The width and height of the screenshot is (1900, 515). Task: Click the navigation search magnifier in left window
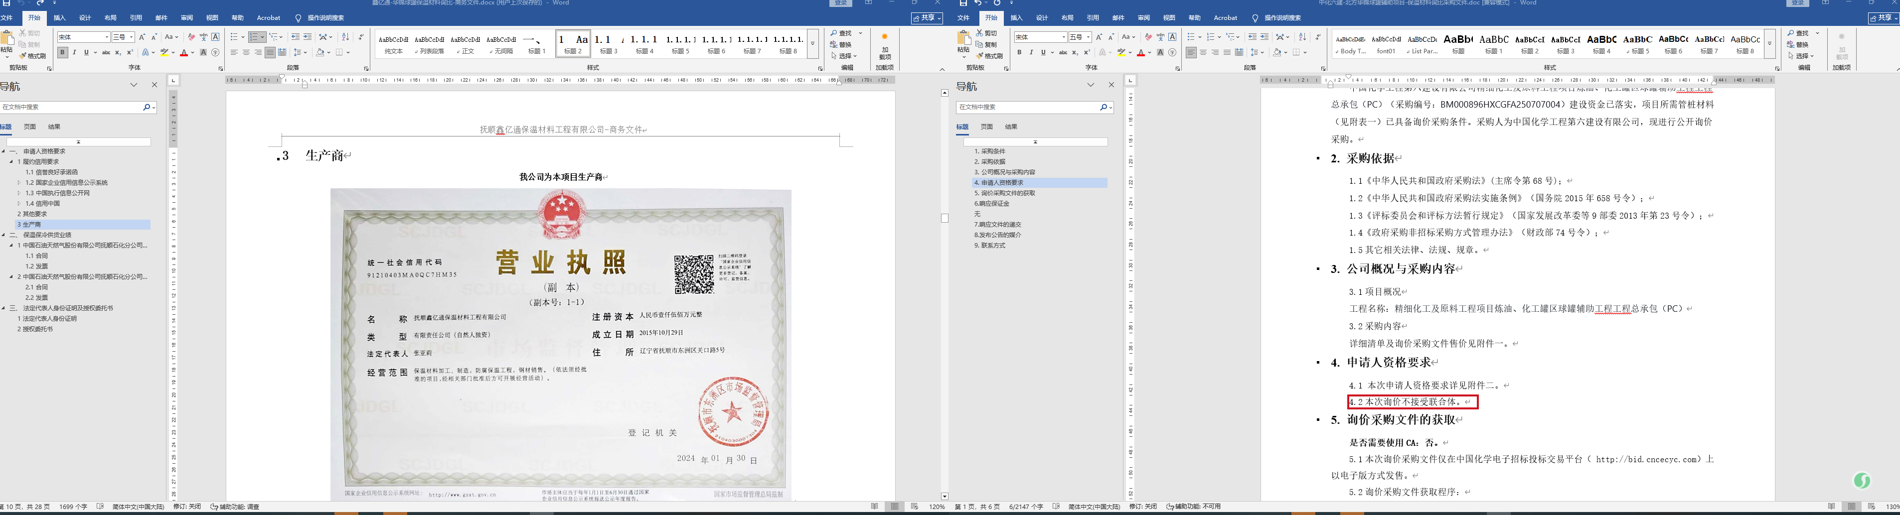point(147,107)
